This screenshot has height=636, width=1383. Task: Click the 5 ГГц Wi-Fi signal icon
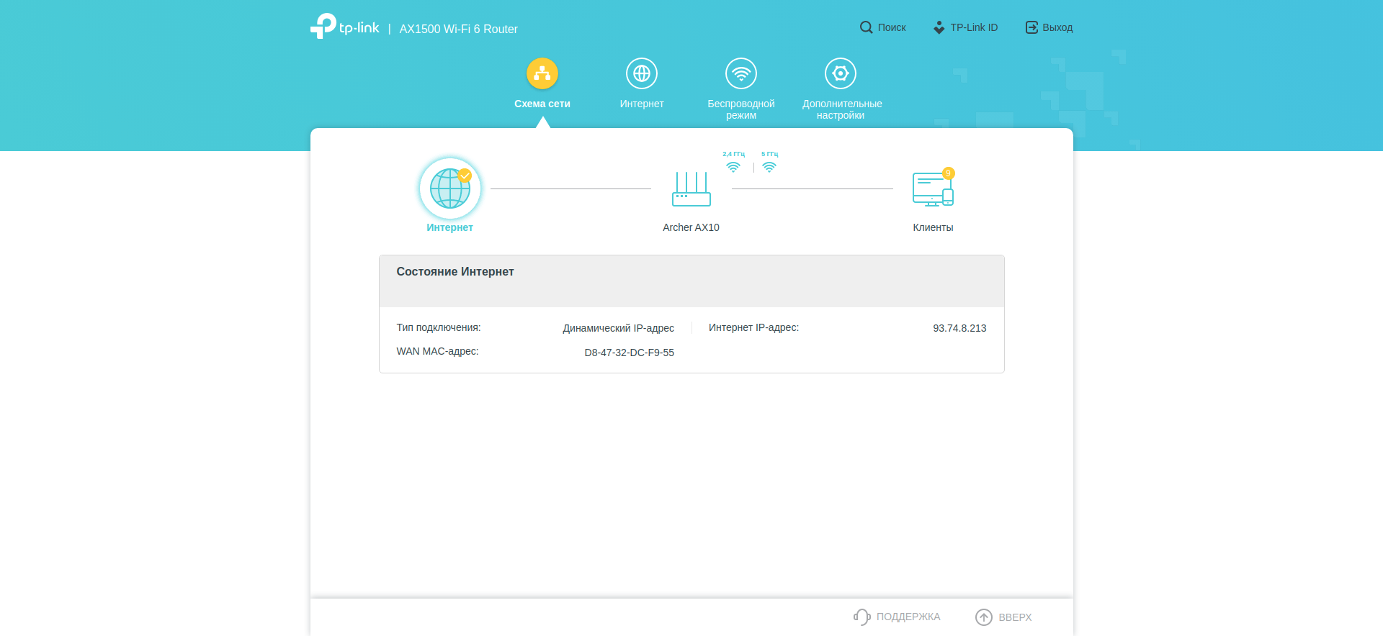pos(769,167)
